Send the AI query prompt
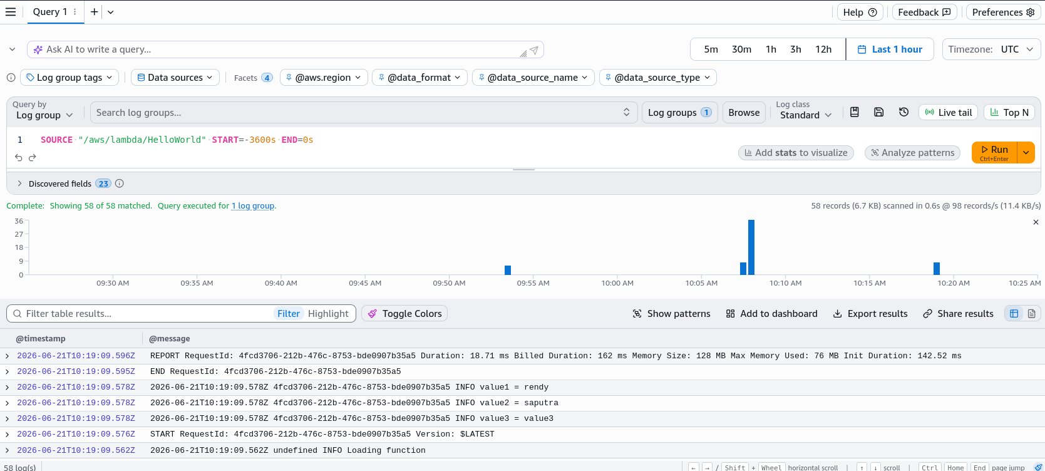The height and width of the screenshot is (471, 1045). 534,50
